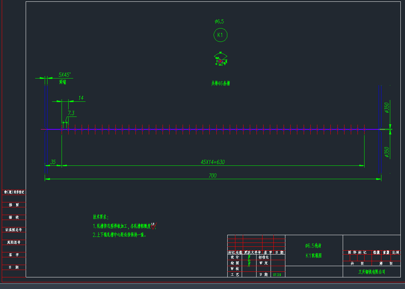Click the '标记' header in the title block

232,252
